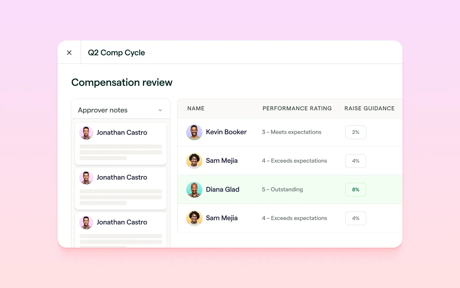The width and height of the screenshot is (460, 288).
Task: Click Jonathan Castro's avatar on the third note
Action: 86,222
